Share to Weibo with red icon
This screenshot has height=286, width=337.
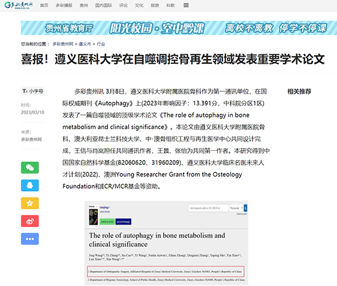30,221
